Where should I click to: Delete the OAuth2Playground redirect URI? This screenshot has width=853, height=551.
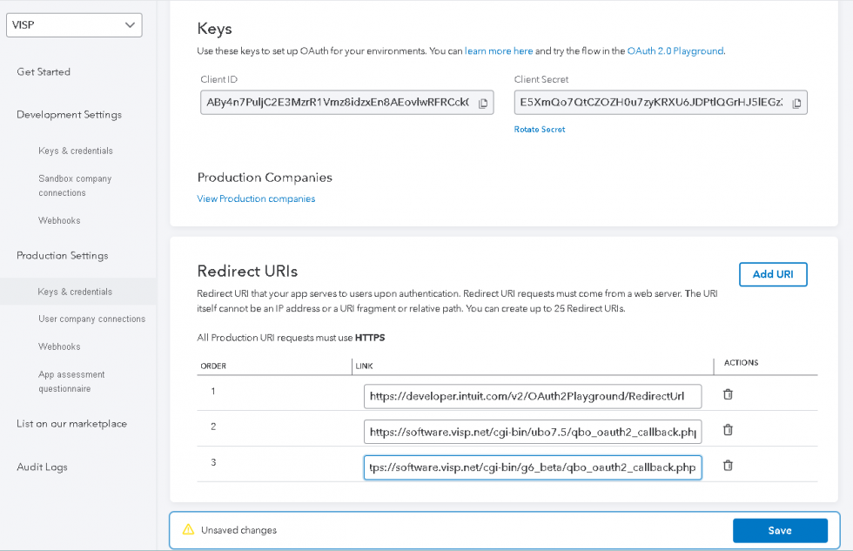pos(728,394)
